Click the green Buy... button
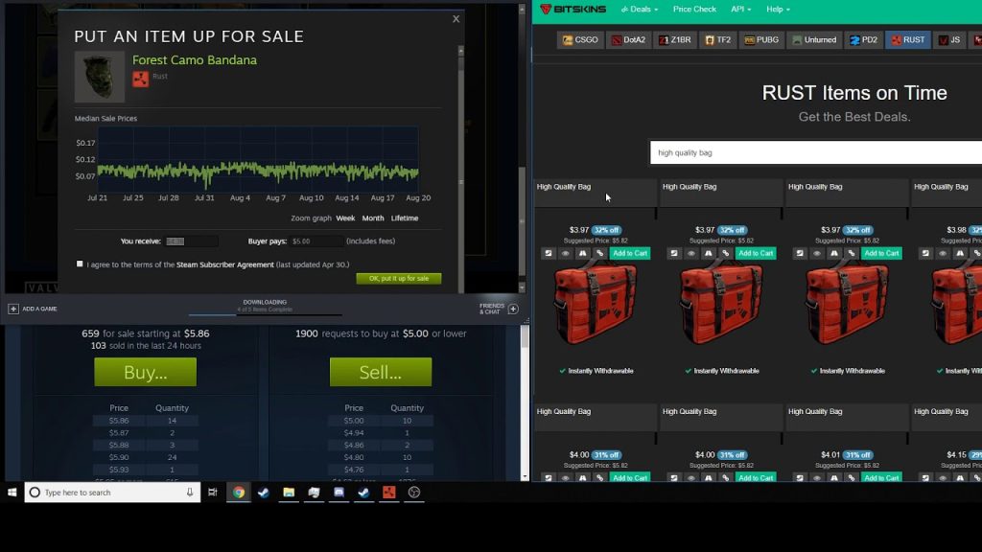The width and height of the screenshot is (982, 552). tap(146, 373)
